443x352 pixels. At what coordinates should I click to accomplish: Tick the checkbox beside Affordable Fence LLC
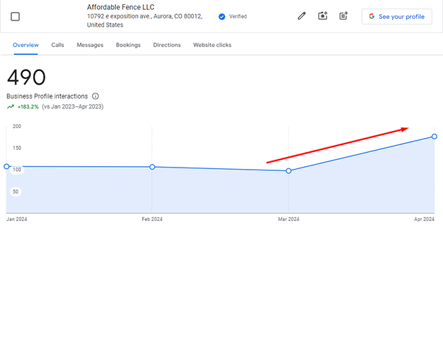click(x=15, y=16)
